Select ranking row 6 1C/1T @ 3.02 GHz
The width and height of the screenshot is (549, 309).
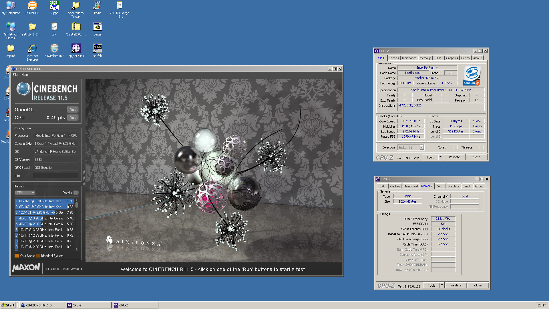(x=44, y=230)
